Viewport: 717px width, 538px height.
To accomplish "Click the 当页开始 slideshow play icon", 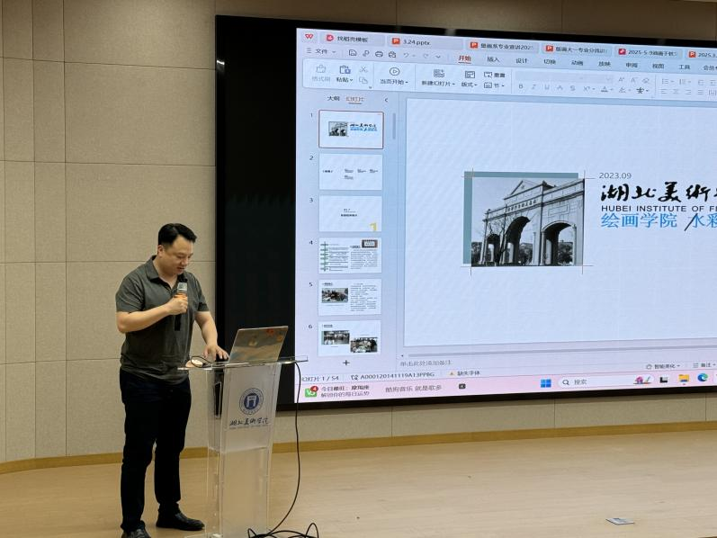I will (x=393, y=70).
